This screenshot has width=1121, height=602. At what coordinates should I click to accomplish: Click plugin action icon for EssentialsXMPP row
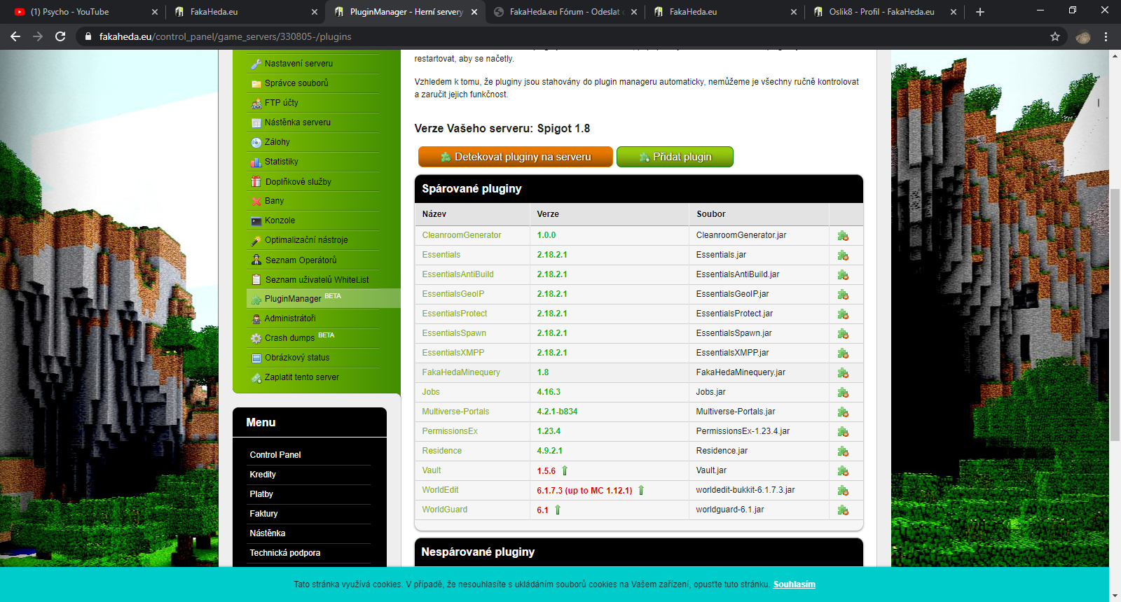(x=843, y=353)
